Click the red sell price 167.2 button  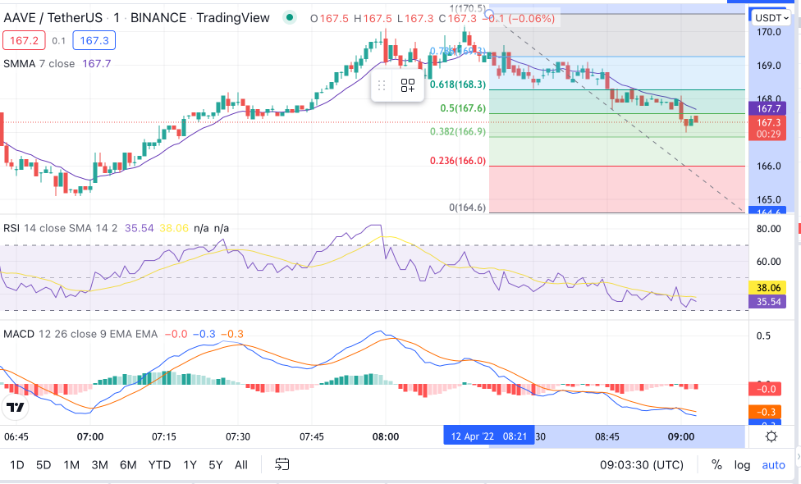tap(24, 40)
